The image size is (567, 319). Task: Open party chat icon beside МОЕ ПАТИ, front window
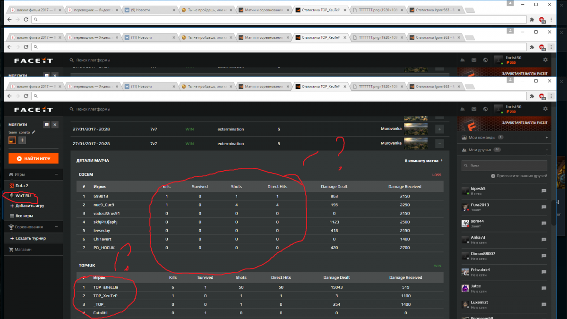[x=46, y=124]
